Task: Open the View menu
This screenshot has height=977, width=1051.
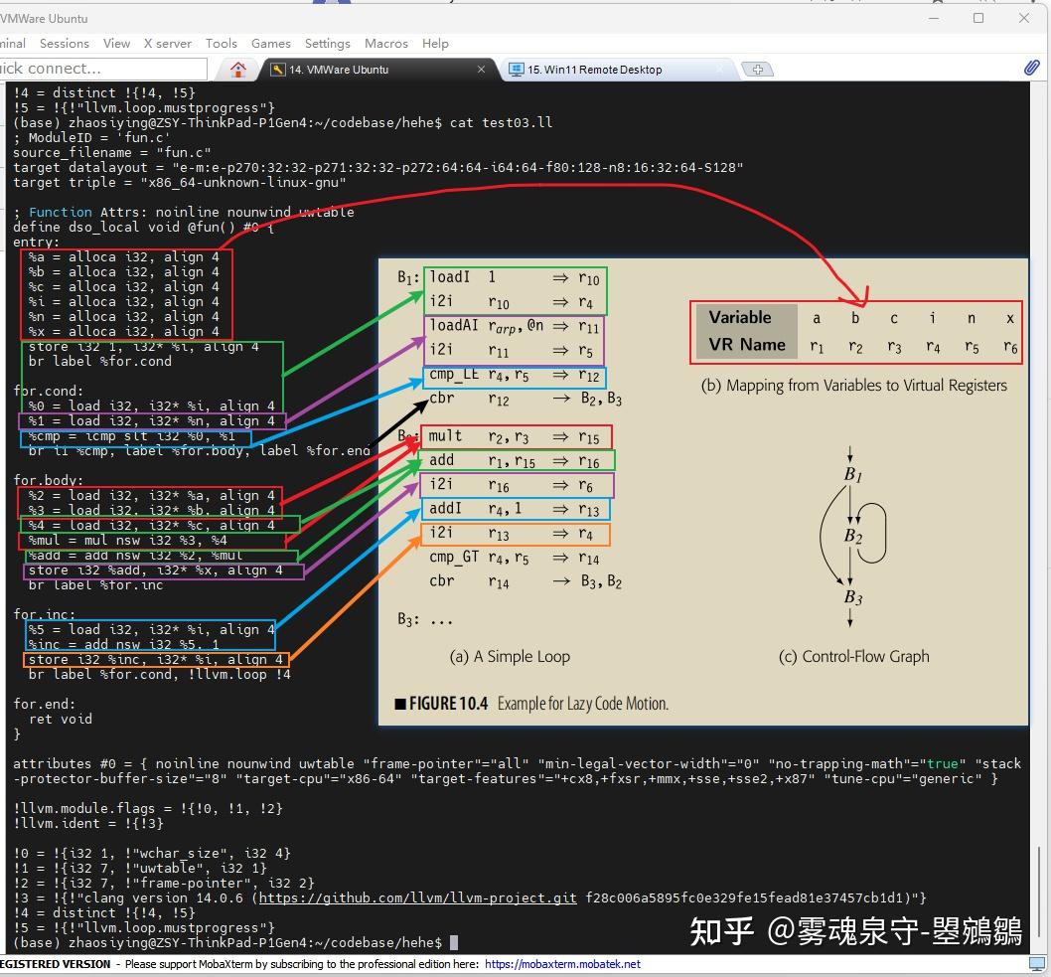Action: pos(116,44)
